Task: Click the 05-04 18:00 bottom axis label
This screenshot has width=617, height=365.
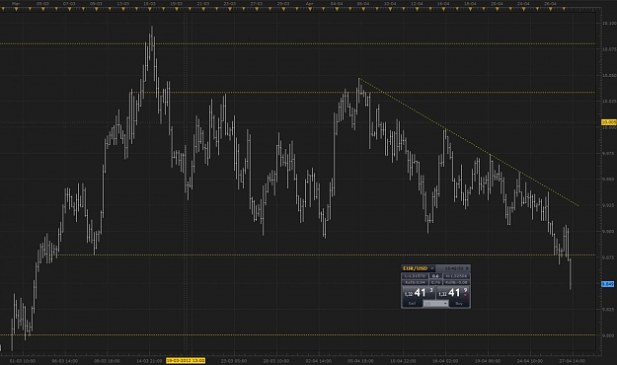Action: 360,361
